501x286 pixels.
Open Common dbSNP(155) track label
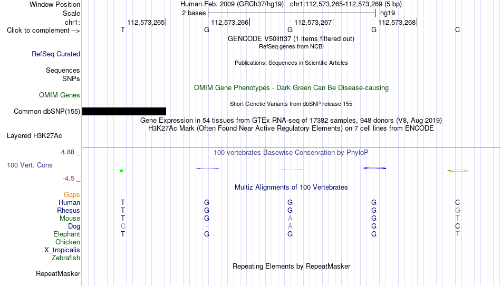click(47, 112)
